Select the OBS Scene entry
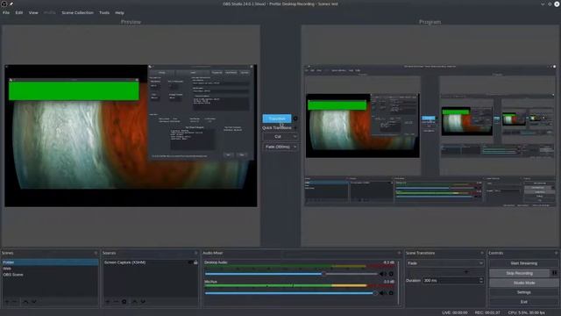 50,275
